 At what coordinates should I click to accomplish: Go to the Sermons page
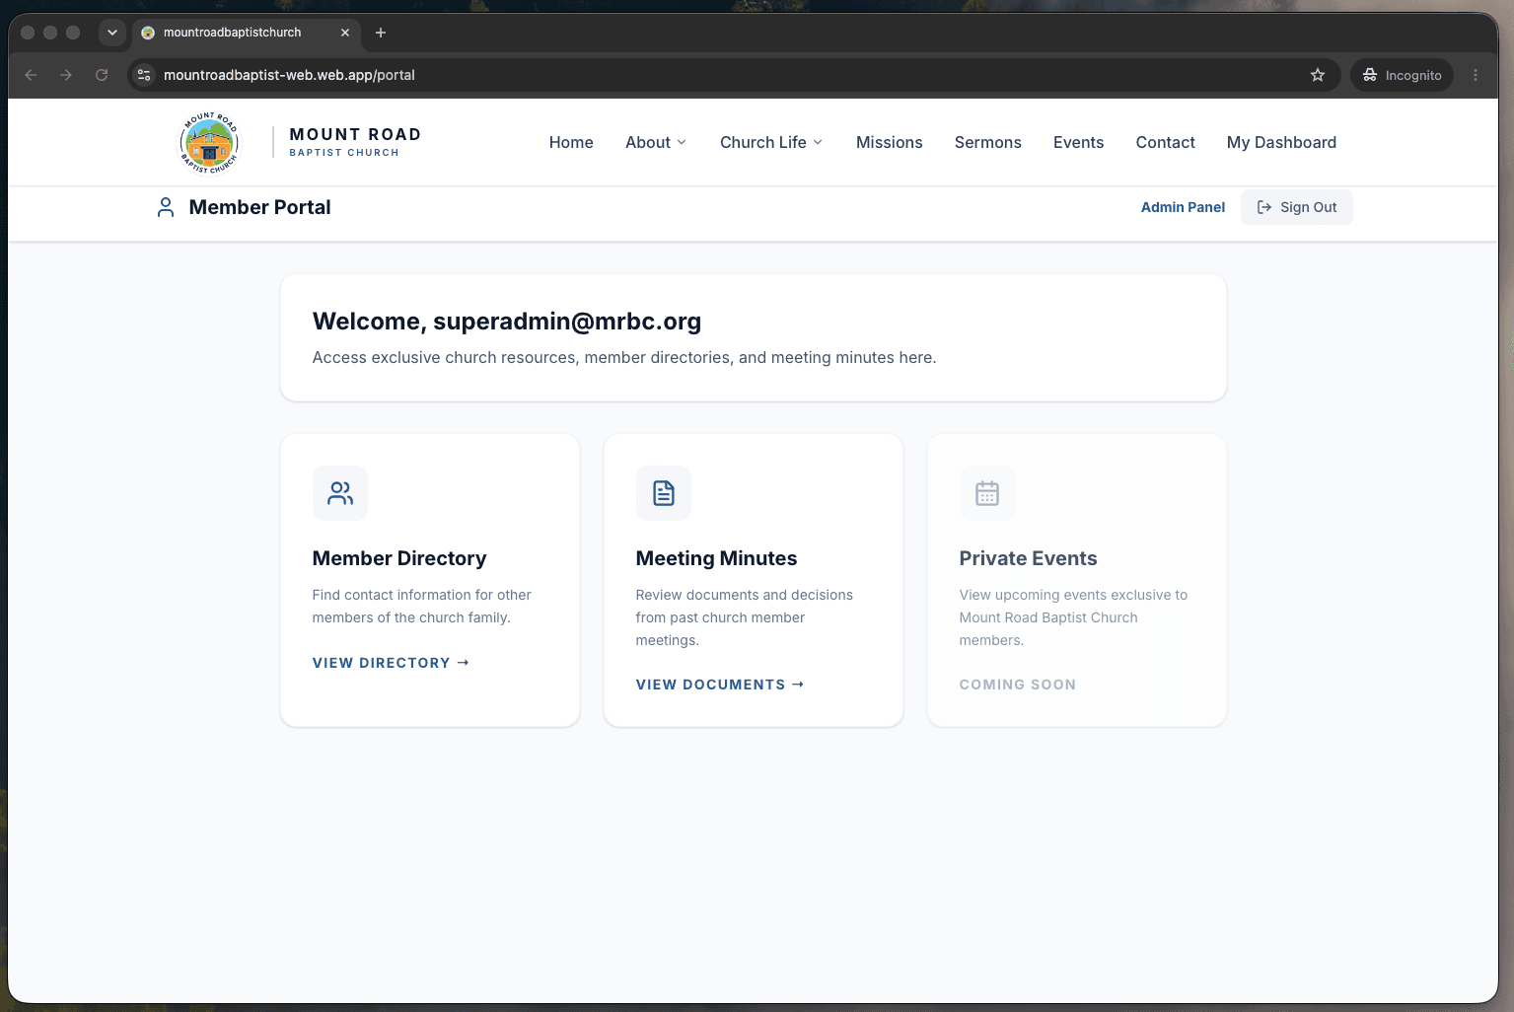click(988, 142)
